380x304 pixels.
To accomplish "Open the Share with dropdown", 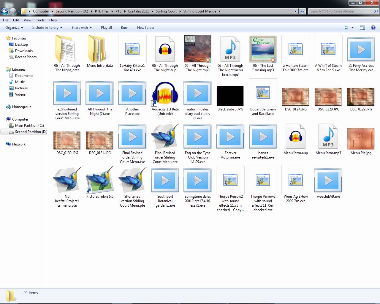I will tap(81, 28).
